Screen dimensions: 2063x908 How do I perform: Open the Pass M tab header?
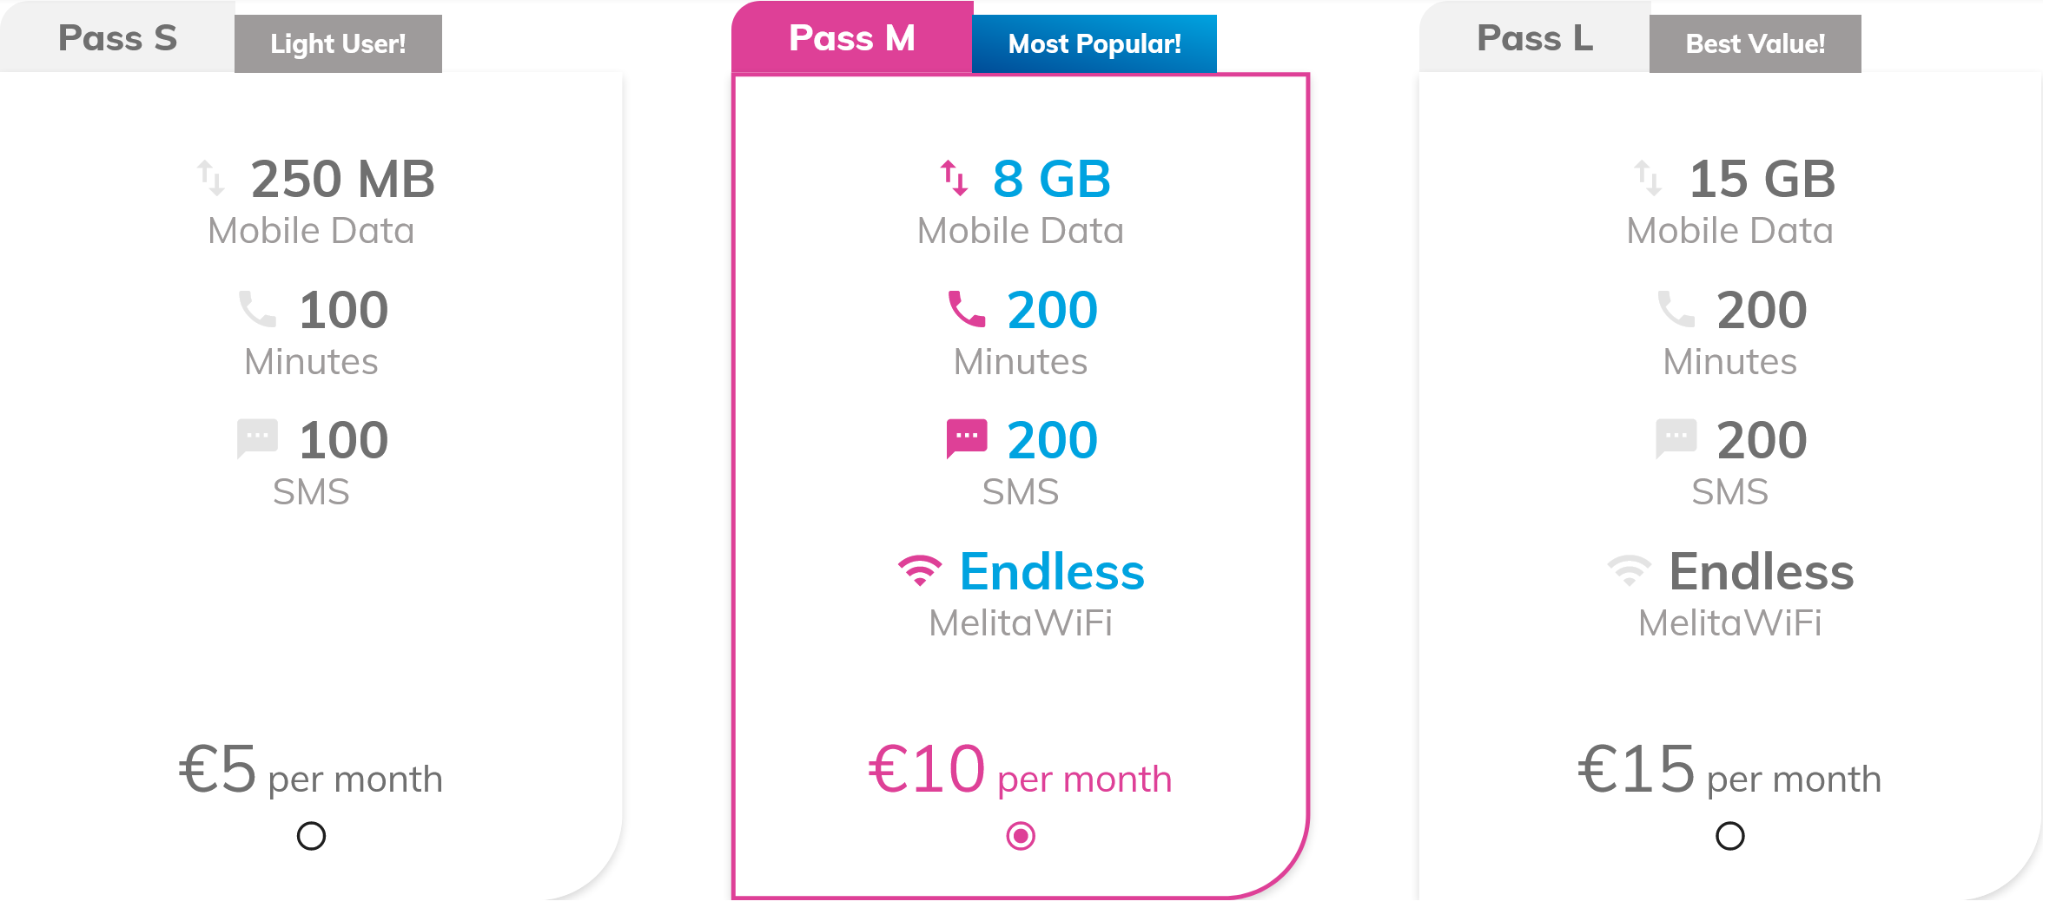[x=853, y=37]
